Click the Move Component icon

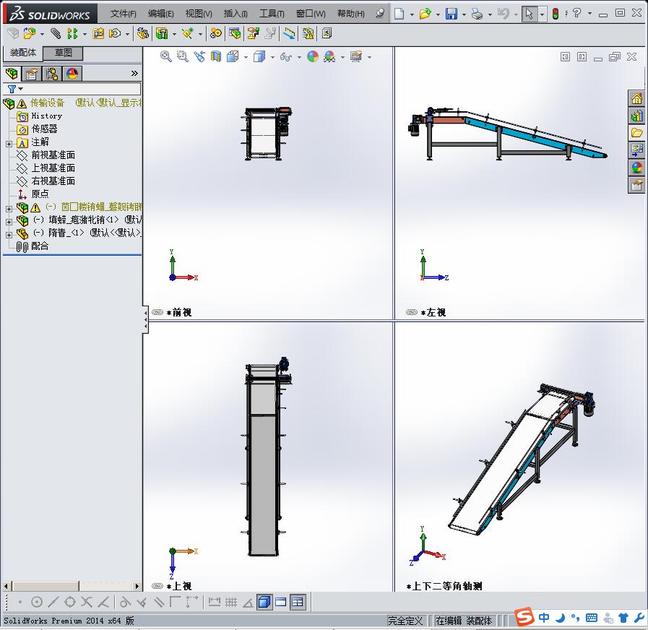click(x=115, y=33)
